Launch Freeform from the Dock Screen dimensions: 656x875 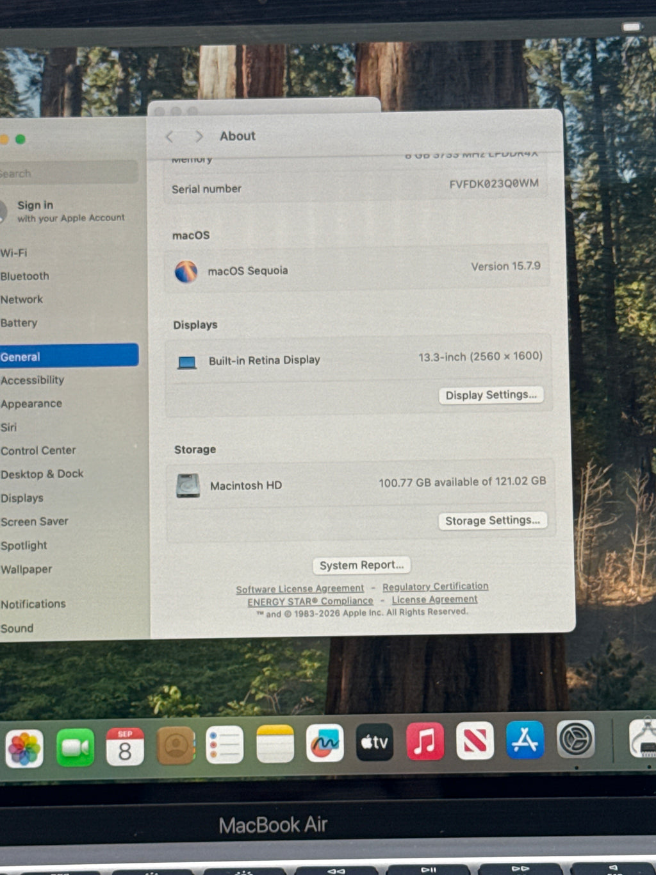pos(325,744)
